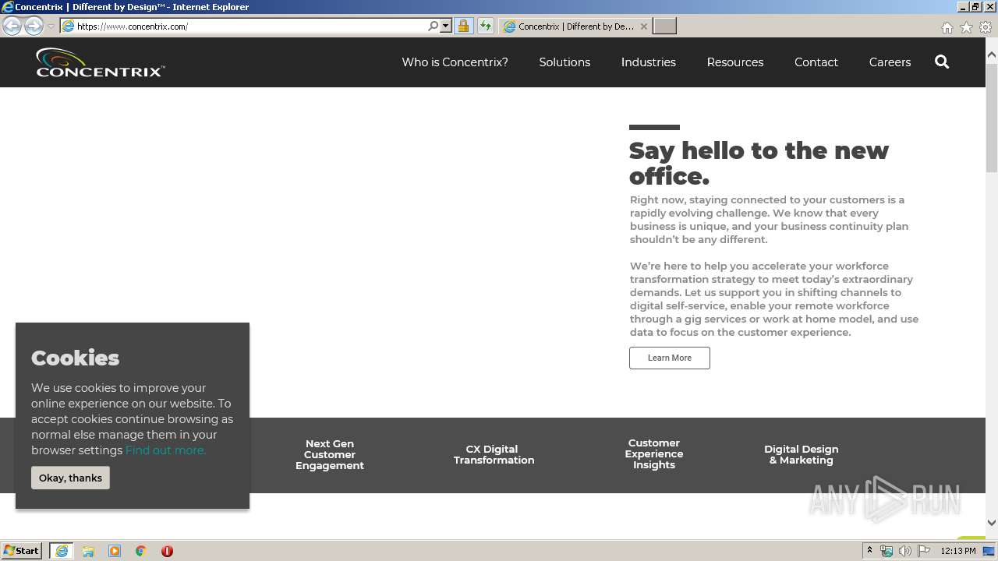Open a new blank tab
Image resolution: width=998 pixels, height=561 pixels.
(x=664, y=26)
